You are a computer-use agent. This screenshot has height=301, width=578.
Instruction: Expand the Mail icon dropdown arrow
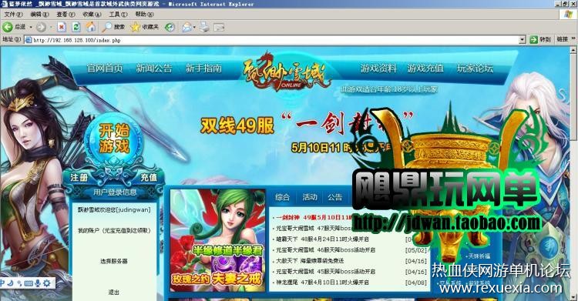pyautogui.click(x=194, y=27)
